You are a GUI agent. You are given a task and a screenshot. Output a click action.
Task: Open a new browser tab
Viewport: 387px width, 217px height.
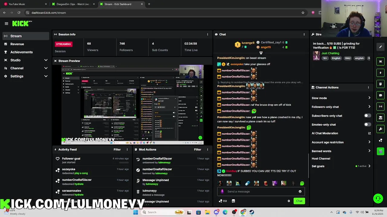tap(149, 4)
